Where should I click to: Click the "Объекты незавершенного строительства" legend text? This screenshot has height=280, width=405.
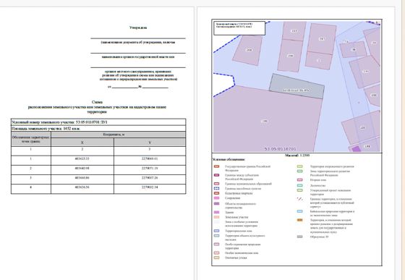point(241,205)
